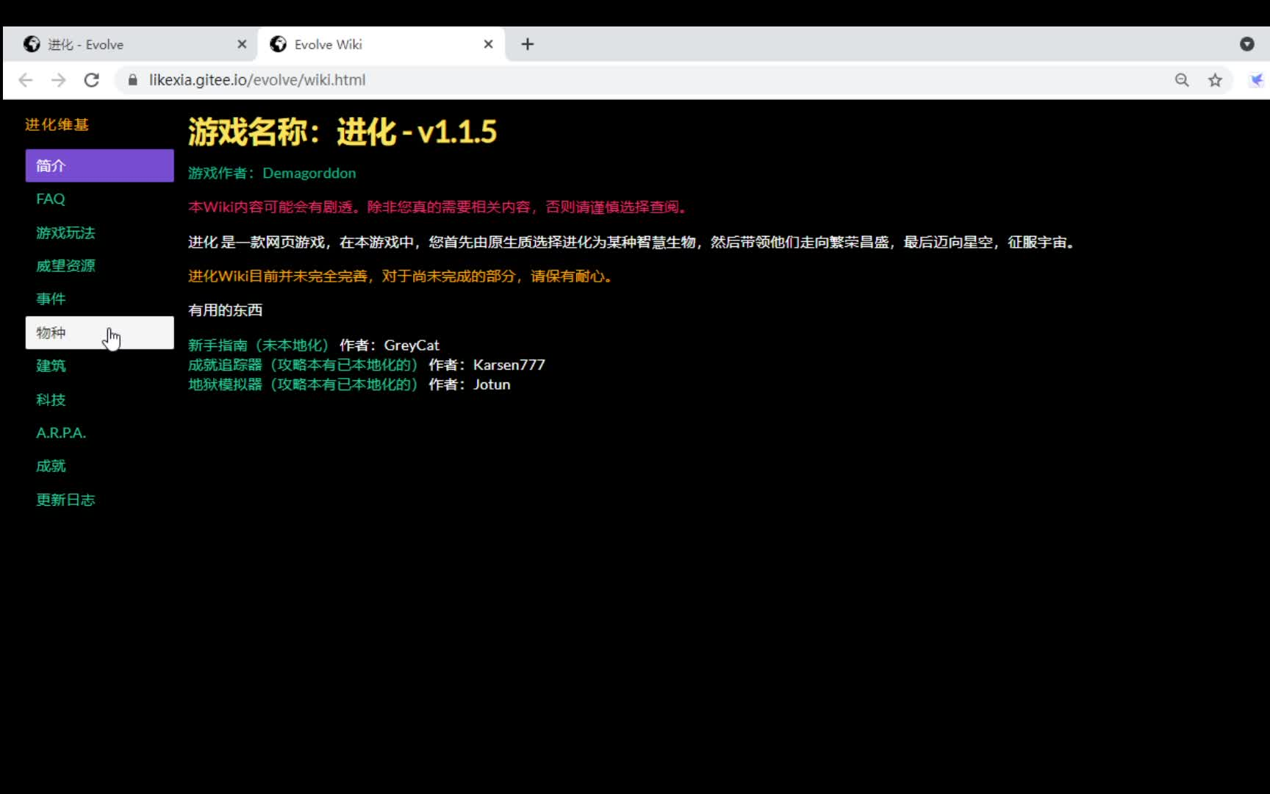Click the lock icon in the address bar
This screenshot has width=1270, height=794.
tap(132, 80)
